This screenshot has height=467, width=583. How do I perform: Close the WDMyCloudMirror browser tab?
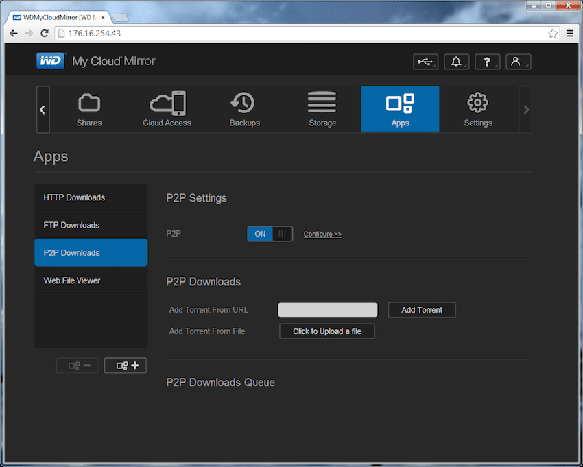103,17
